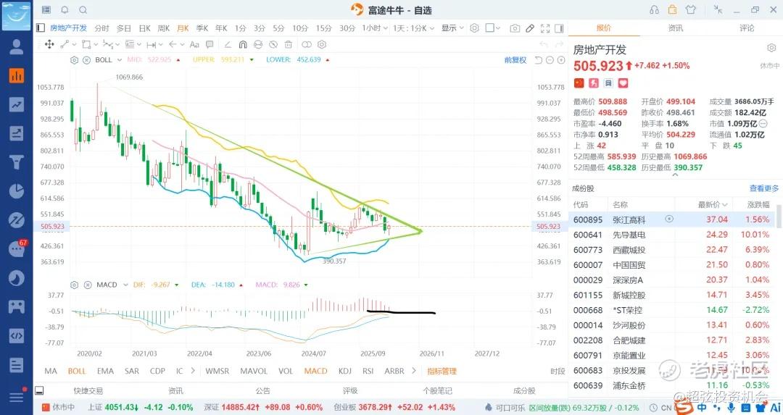Click the UPPER band yellow value 593.211
Viewport: 783px width, 415px height.
pos(232,60)
